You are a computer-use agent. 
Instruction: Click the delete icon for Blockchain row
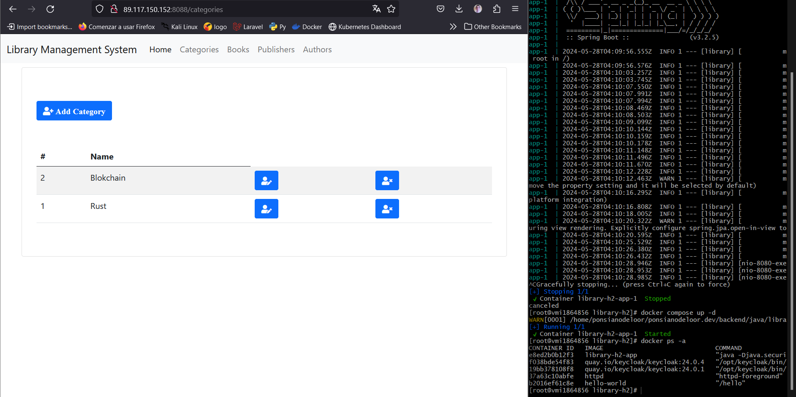click(387, 181)
